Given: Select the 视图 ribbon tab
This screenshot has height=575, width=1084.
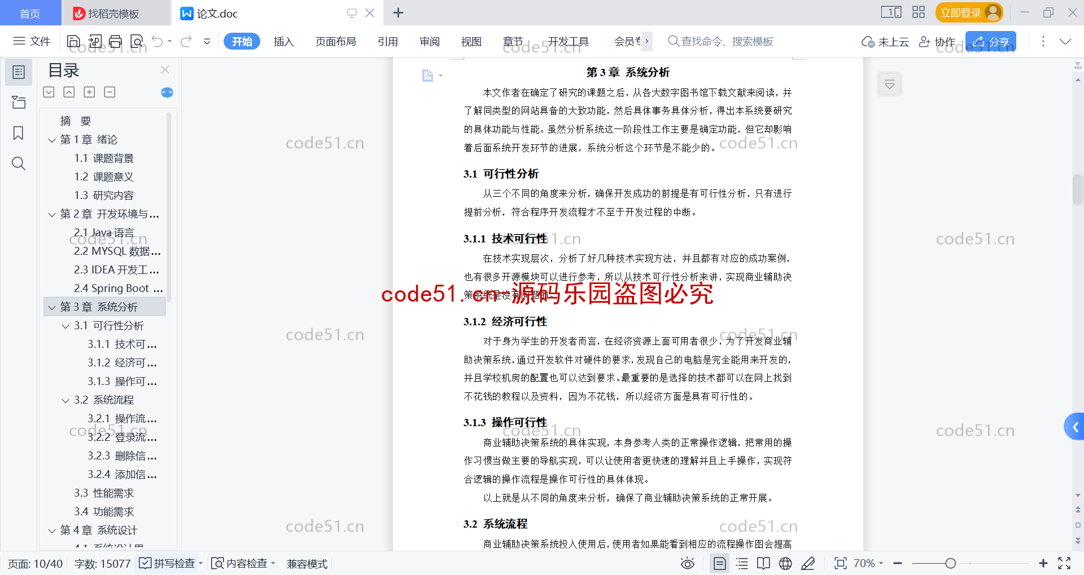Looking at the screenshot, I should pos(471,41).
